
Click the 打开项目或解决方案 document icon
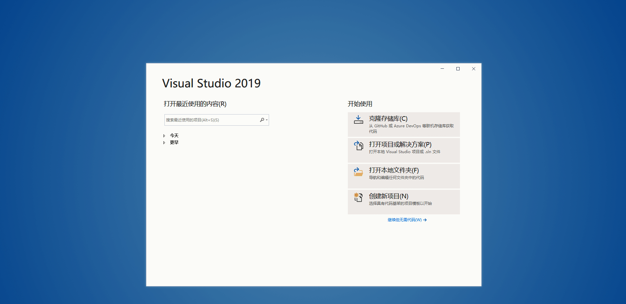pyautogui.click(x=358, y=146)
